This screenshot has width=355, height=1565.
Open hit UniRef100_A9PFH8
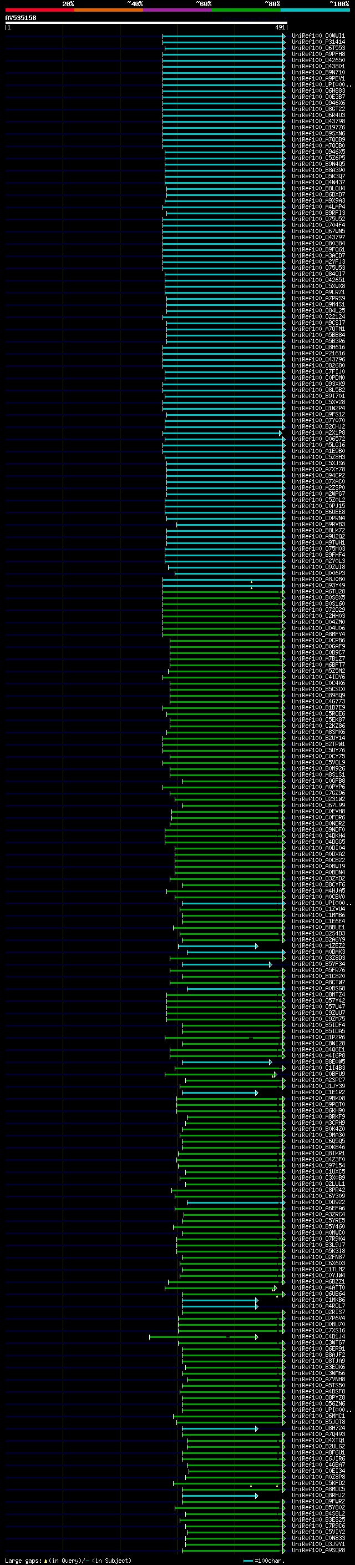[318, 54]
